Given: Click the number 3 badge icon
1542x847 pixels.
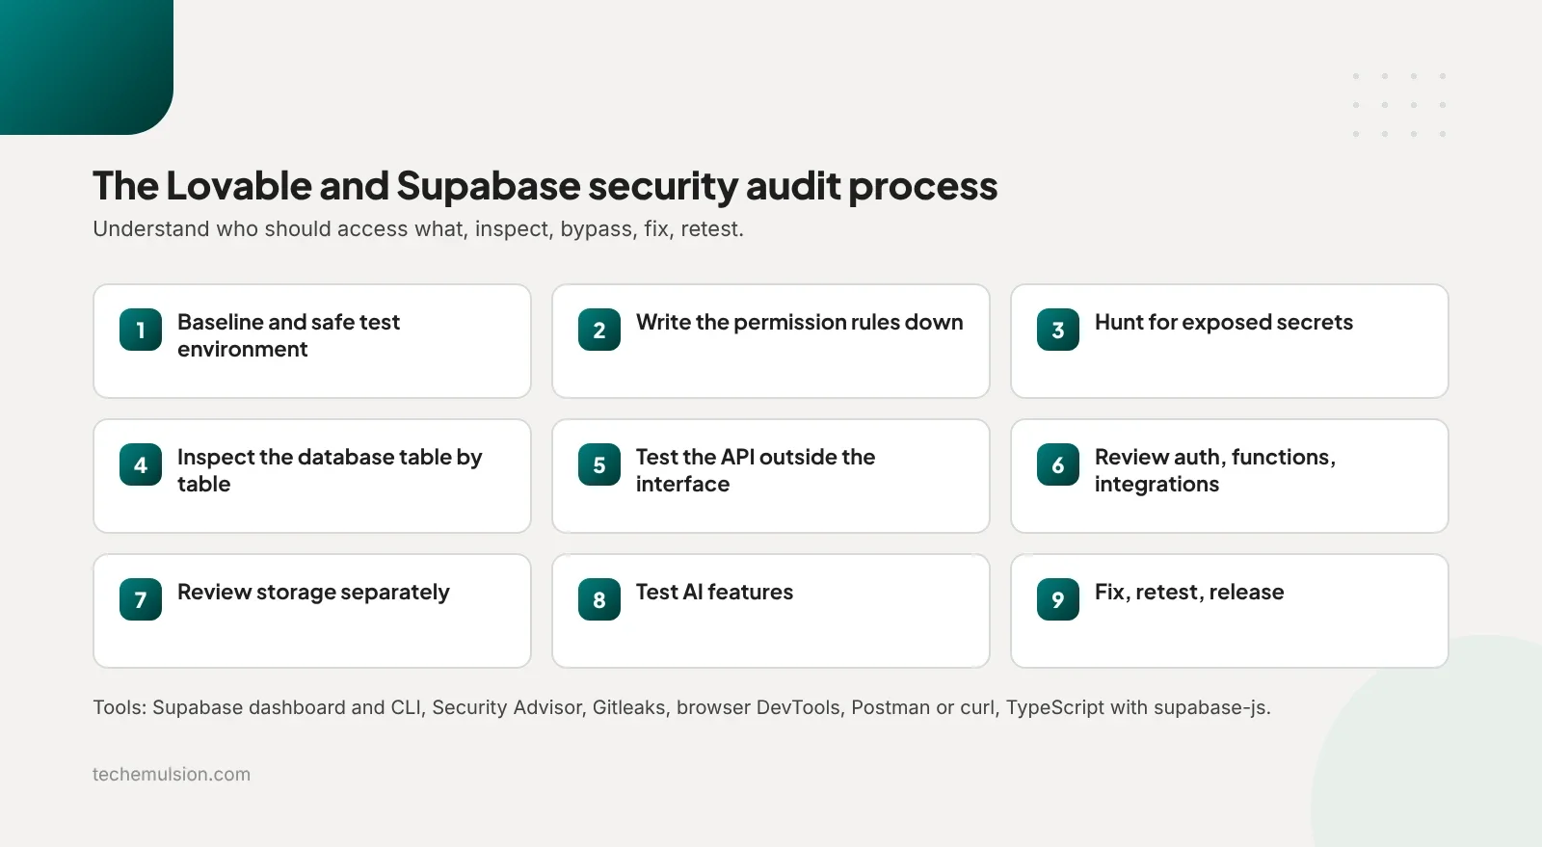Looking at the screenshot, I should coord(1058,330).
